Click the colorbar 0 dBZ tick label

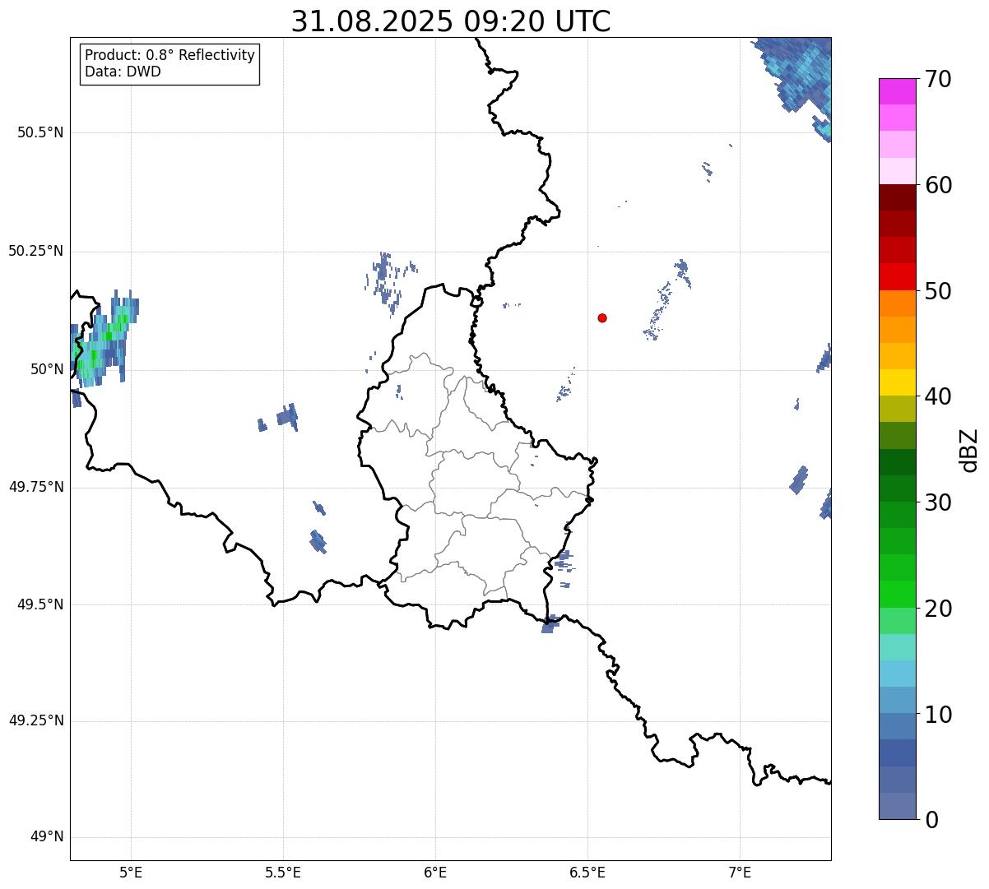931,819
